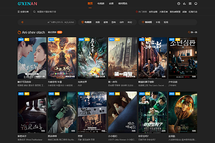Switch to the 动漫 top tab
This screenshot has height=143, width=215.
pos(111,4)
